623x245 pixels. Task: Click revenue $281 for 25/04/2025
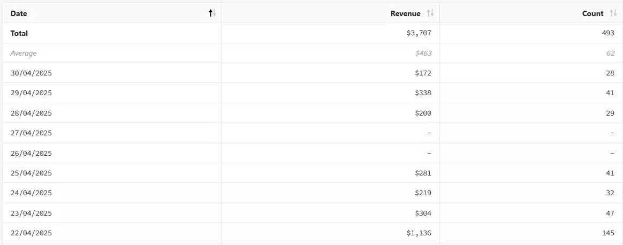423,173
